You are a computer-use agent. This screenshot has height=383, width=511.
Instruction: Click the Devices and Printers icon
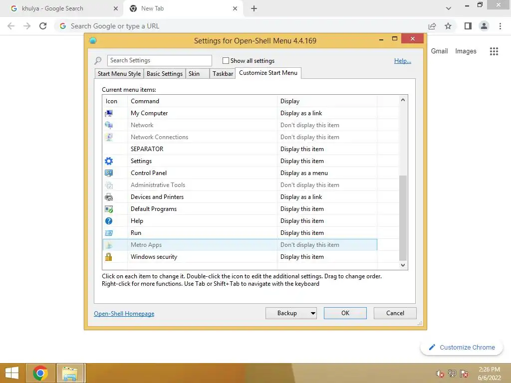coord(108,197)
